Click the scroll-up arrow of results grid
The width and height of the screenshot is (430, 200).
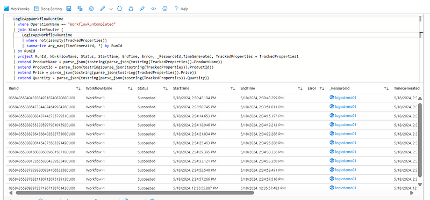pos(420,98)
